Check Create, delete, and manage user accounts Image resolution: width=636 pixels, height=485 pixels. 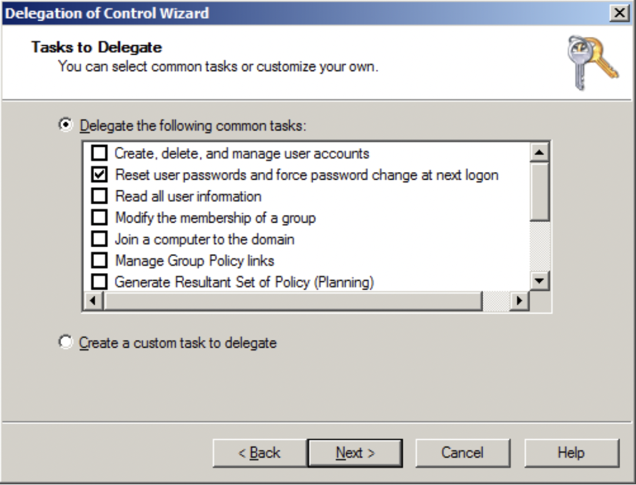(99, 153)
